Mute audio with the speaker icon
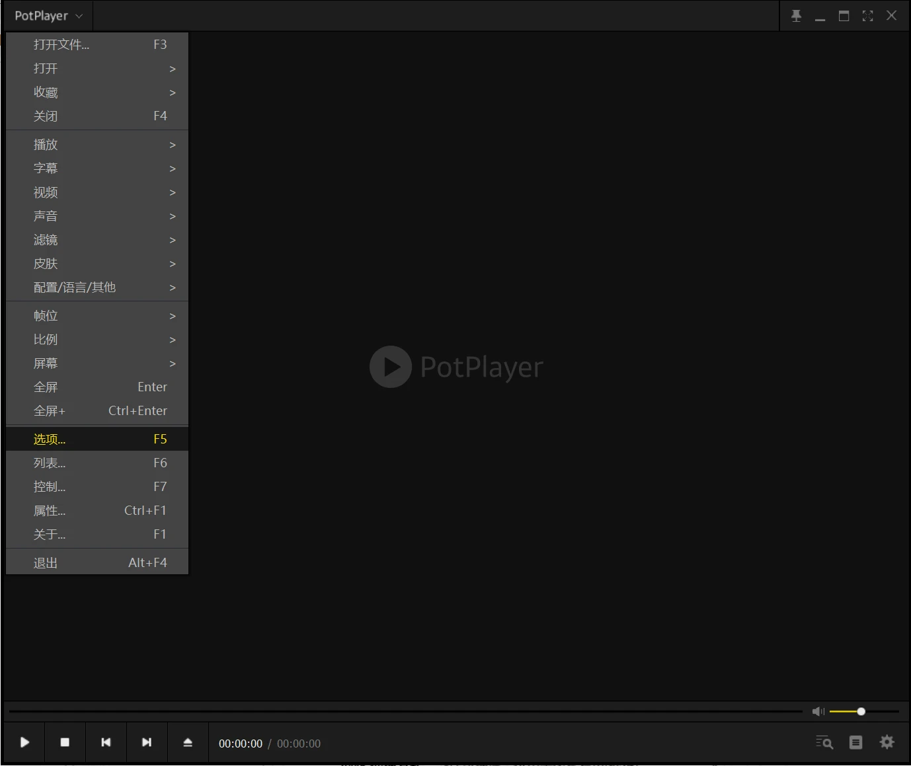This screenshot has height=766, width=911. (x=818, y=711)
